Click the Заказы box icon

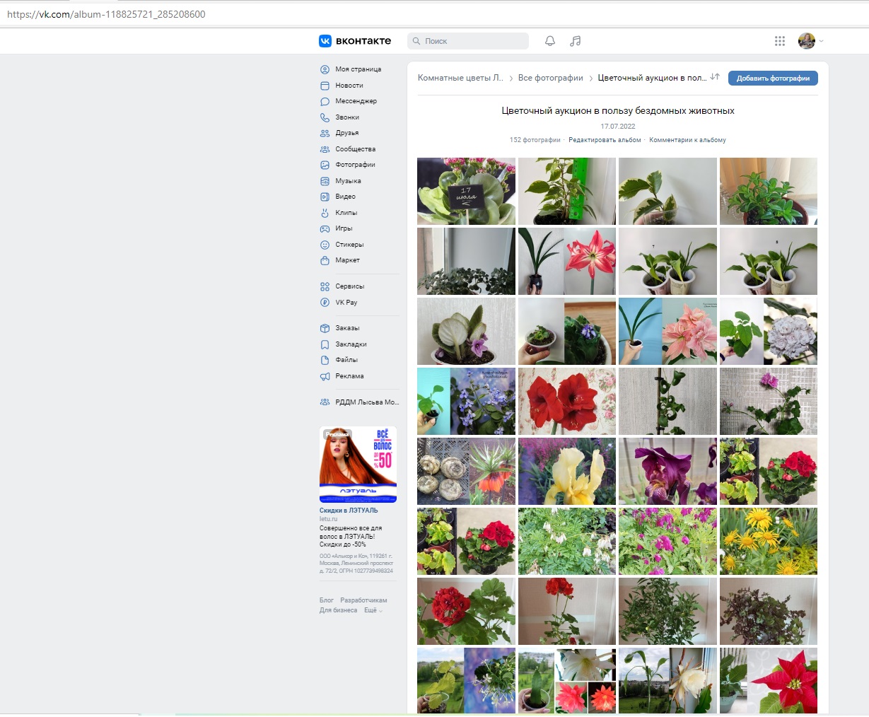tap(325, 328)
